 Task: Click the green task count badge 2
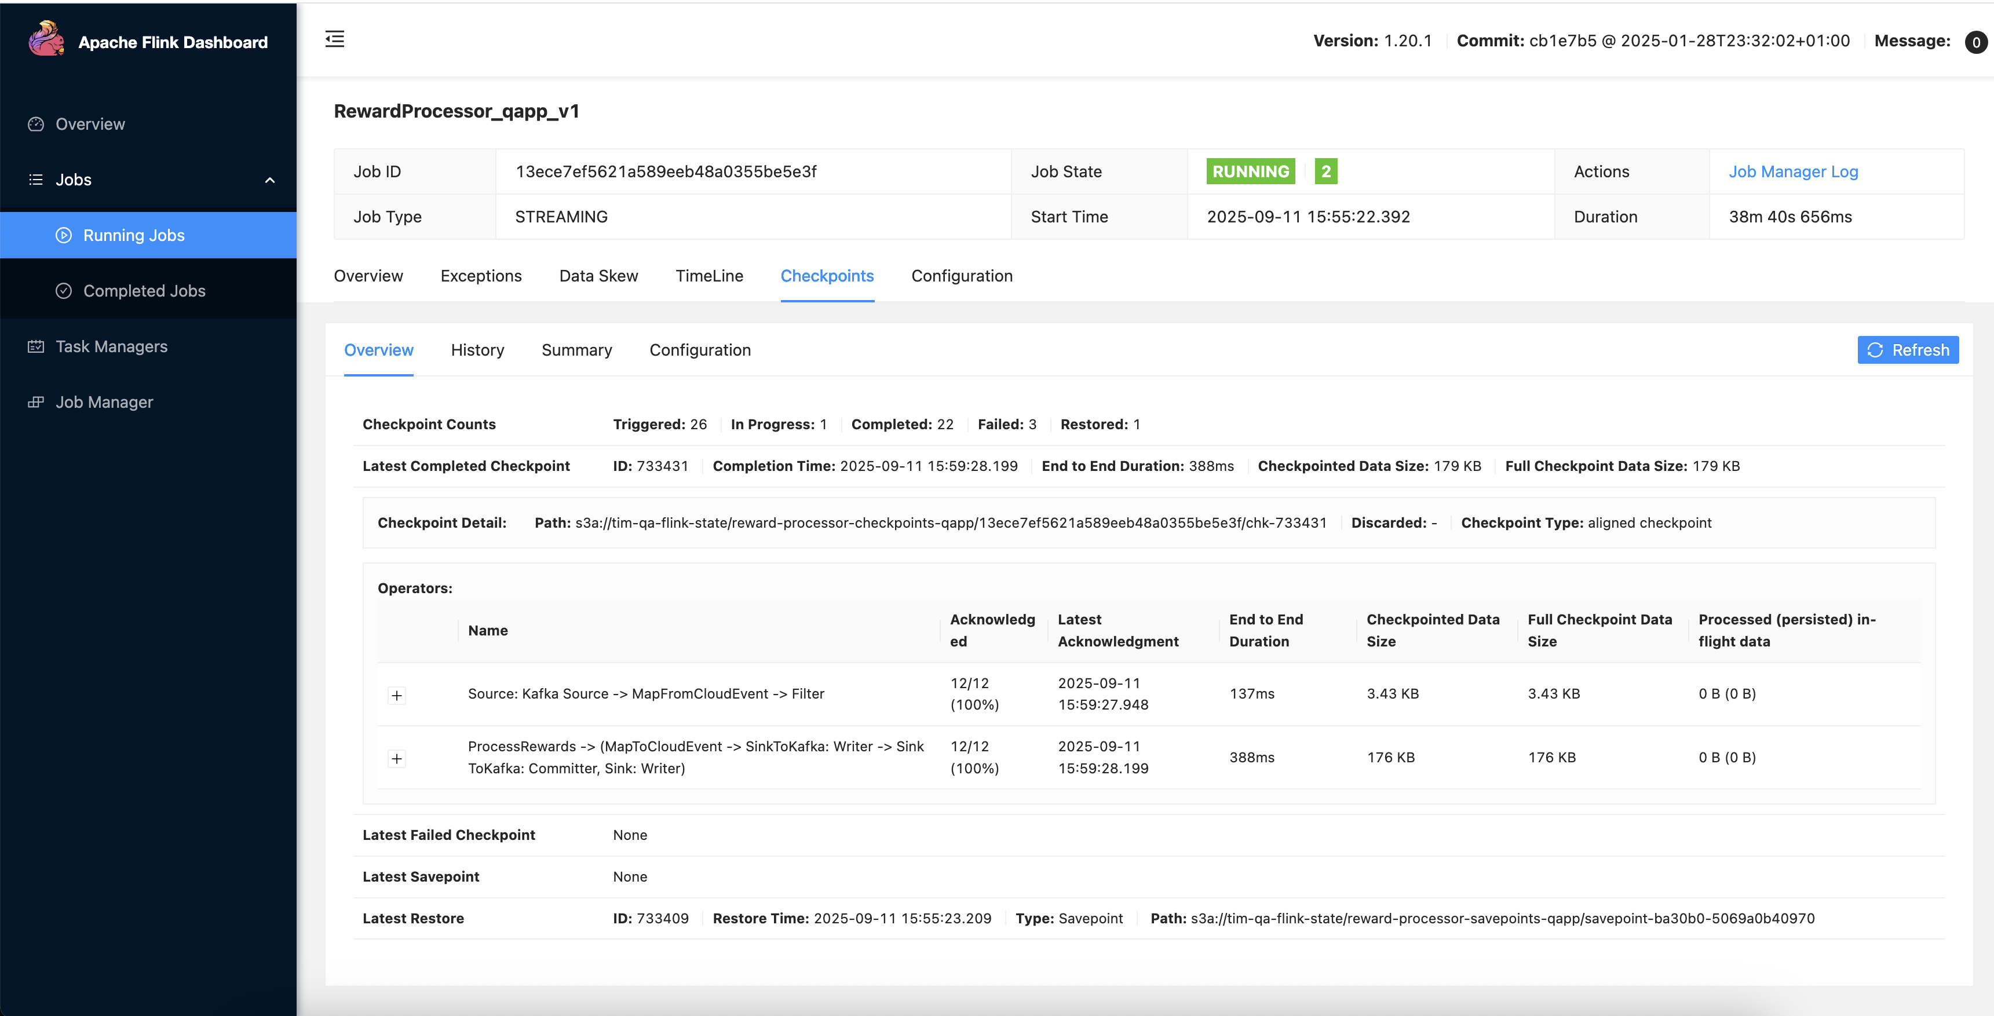(x=1325, y=172)
